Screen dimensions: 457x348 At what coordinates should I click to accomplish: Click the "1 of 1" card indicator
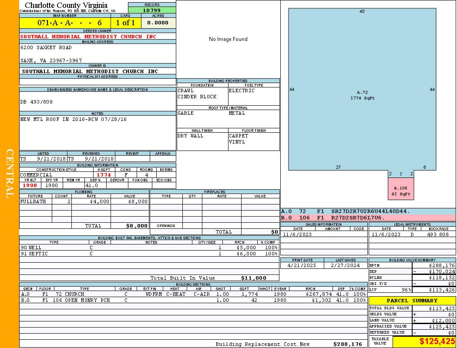pos(125,23)
